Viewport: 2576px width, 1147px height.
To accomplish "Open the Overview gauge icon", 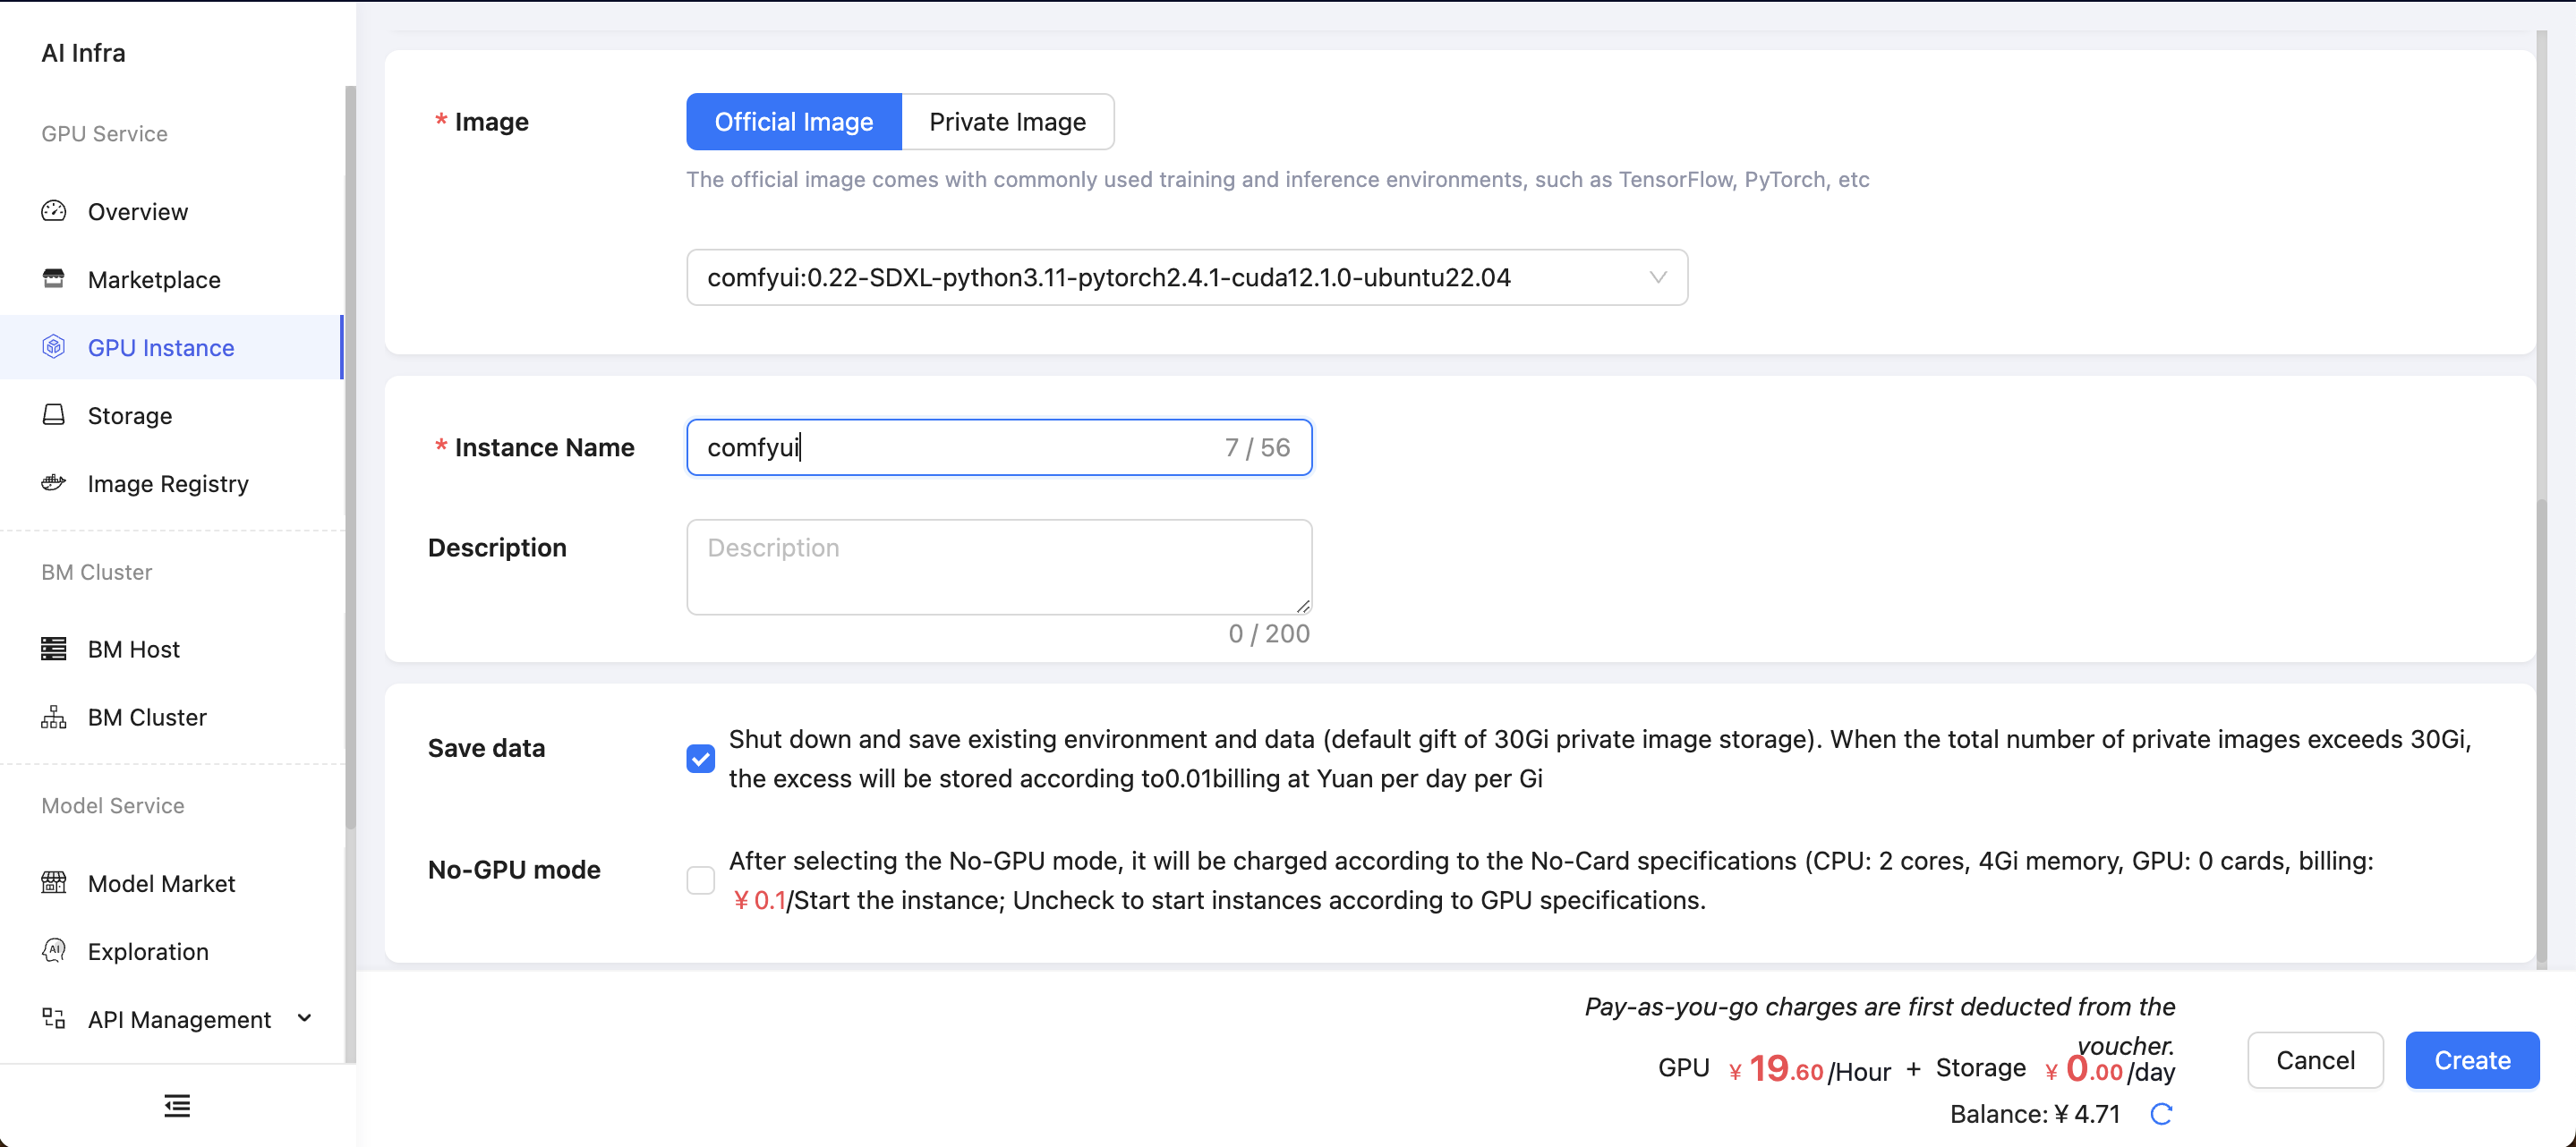I will 54,211.
